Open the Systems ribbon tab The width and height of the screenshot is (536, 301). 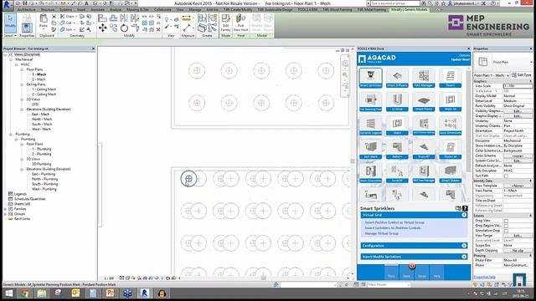tap(65, 9)
